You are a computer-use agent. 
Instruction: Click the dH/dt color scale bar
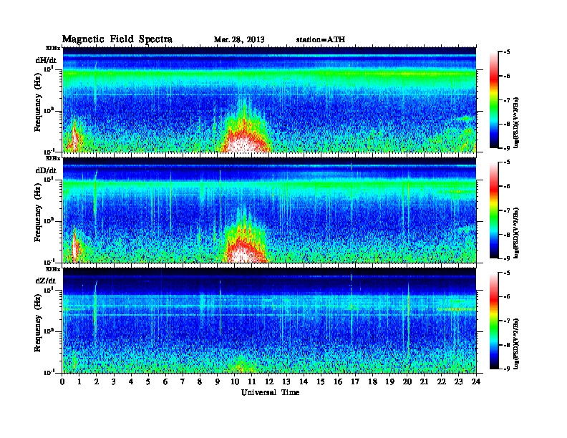(494, 99)
